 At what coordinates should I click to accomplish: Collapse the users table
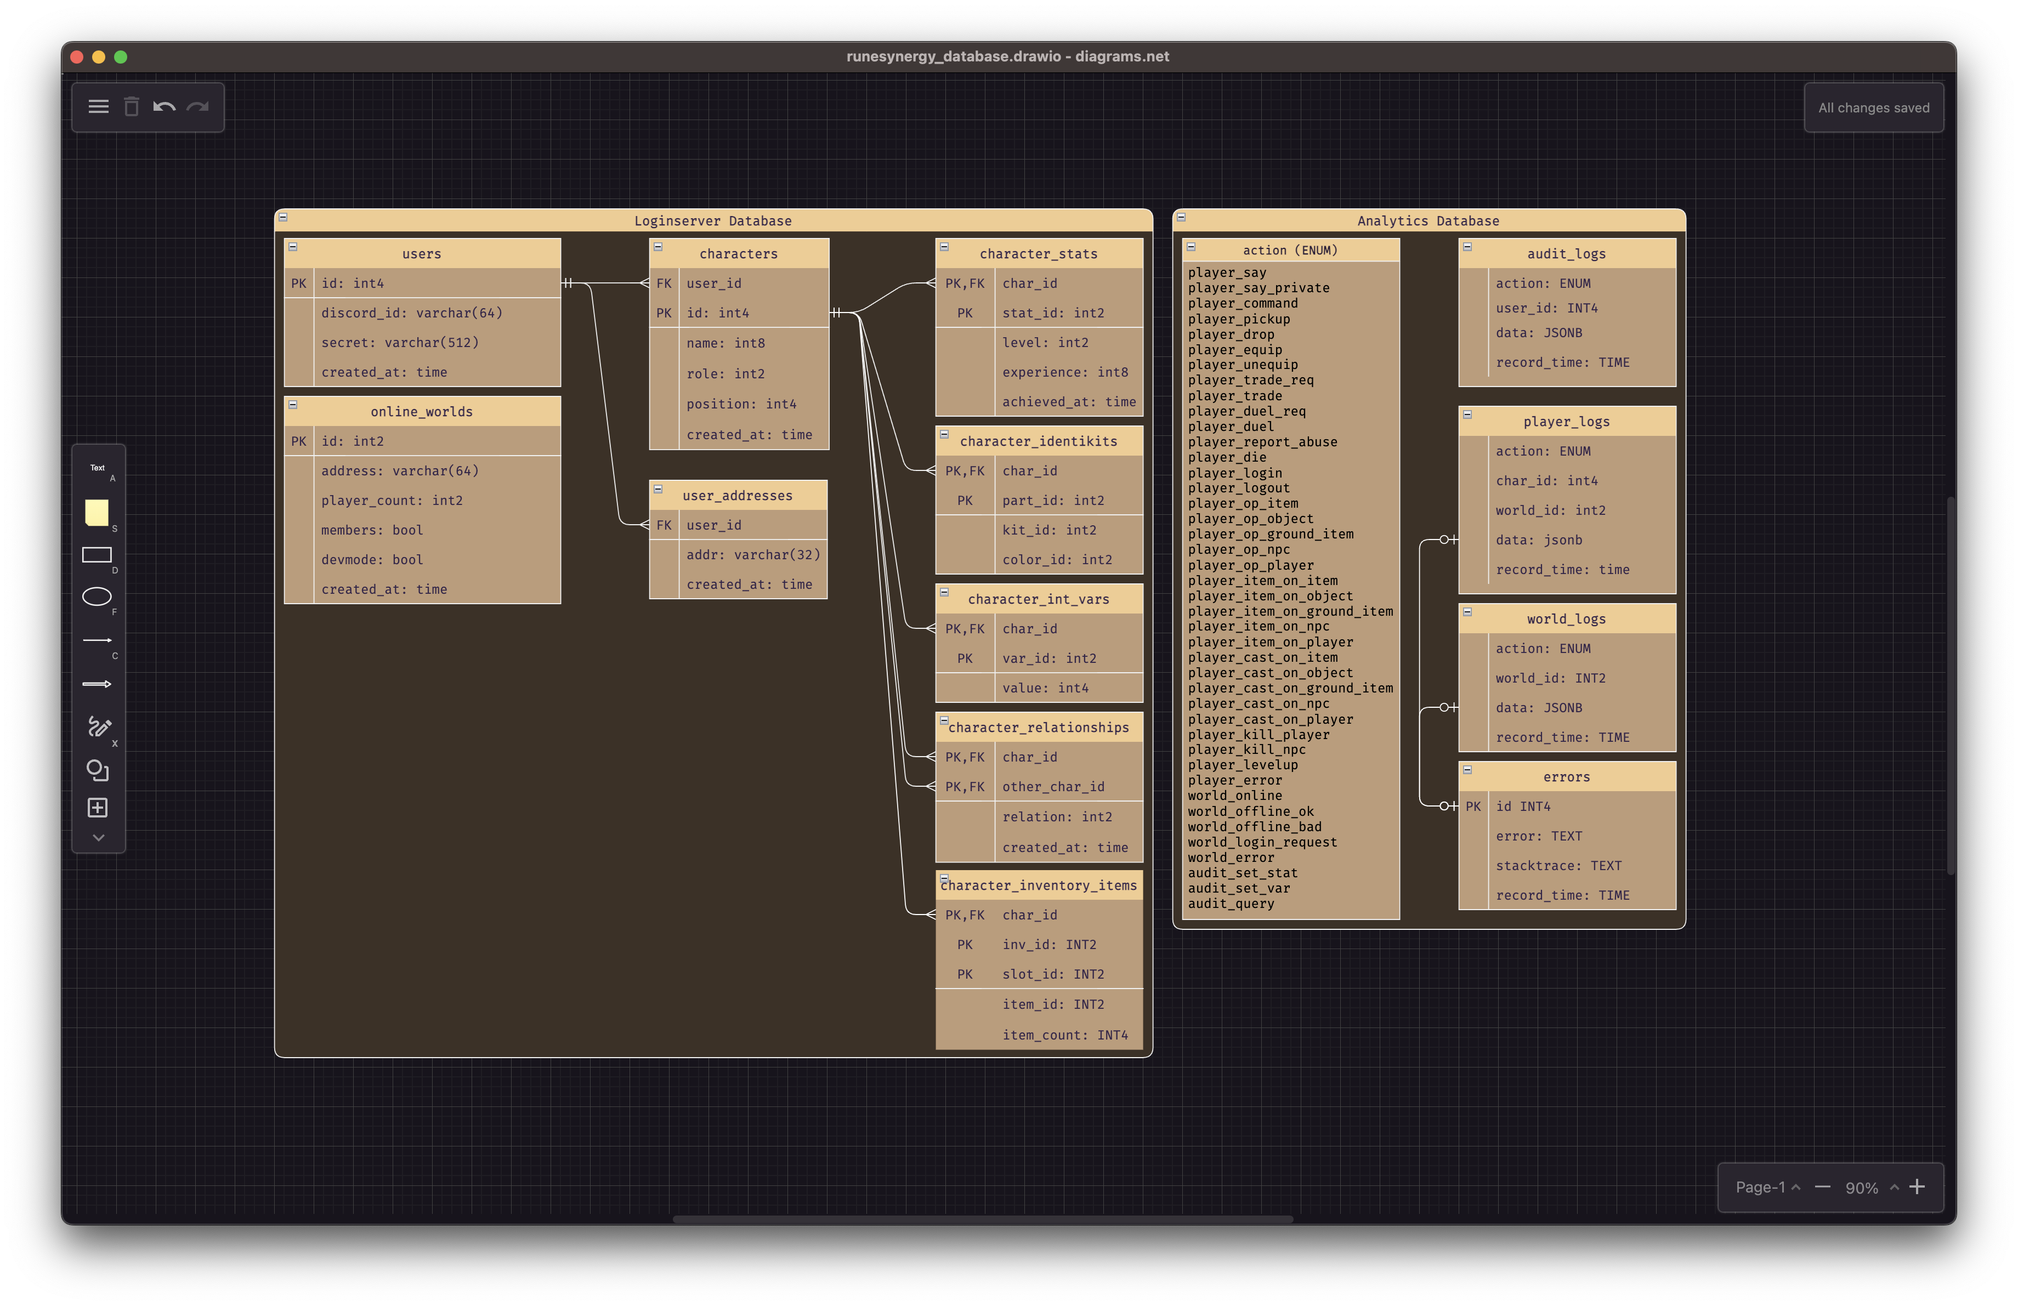click(293, 247)
